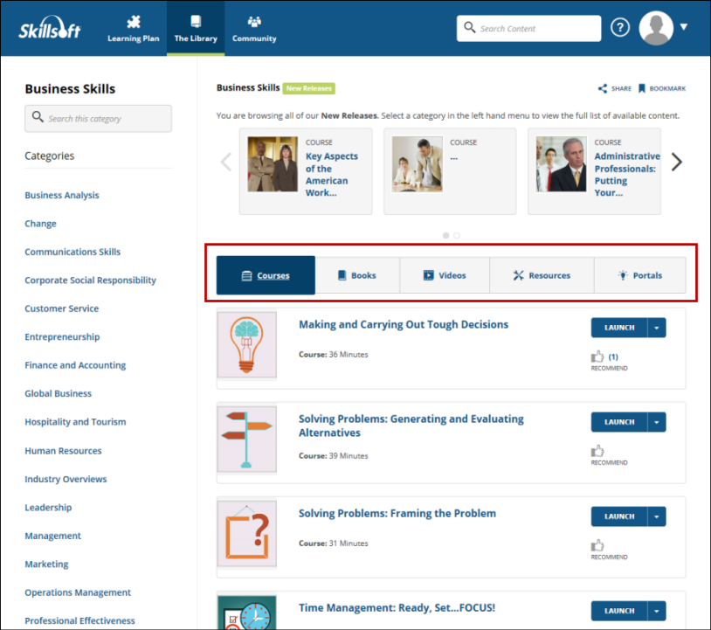Click the Search this category field
Screen dimensions: 711x630
pyautogui.click(x=98, y=119)
